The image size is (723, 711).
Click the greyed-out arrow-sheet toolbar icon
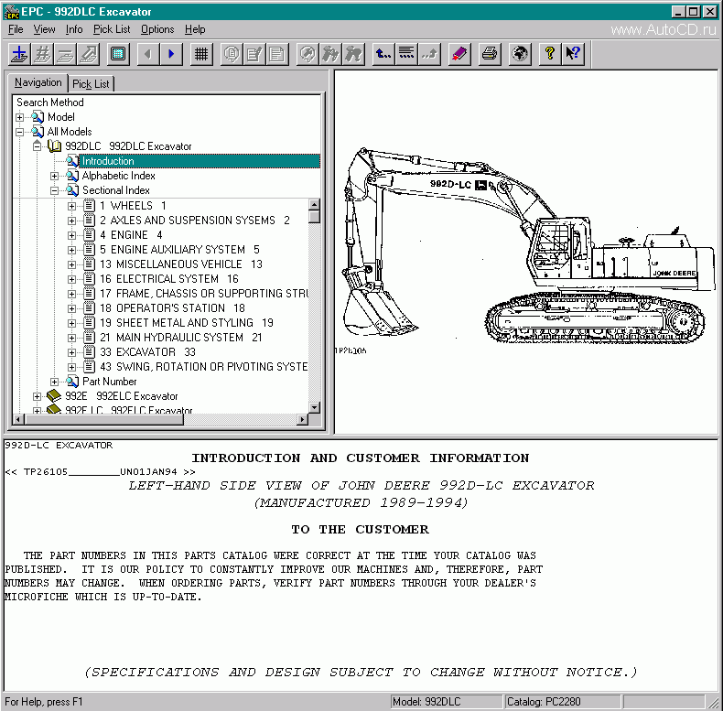coord(88,54)
